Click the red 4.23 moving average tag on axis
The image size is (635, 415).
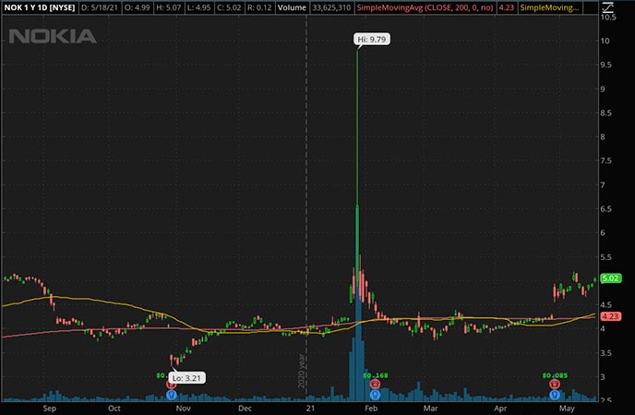[x=611, y=316]
